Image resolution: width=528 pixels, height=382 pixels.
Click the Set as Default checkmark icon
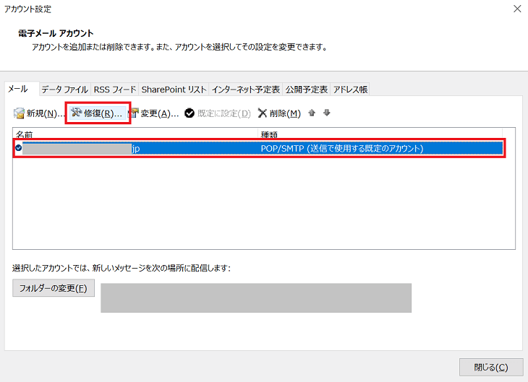(x=190, y=113)
